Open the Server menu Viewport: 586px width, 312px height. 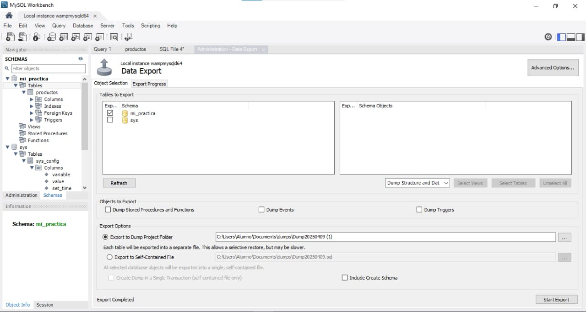[107, 26]
